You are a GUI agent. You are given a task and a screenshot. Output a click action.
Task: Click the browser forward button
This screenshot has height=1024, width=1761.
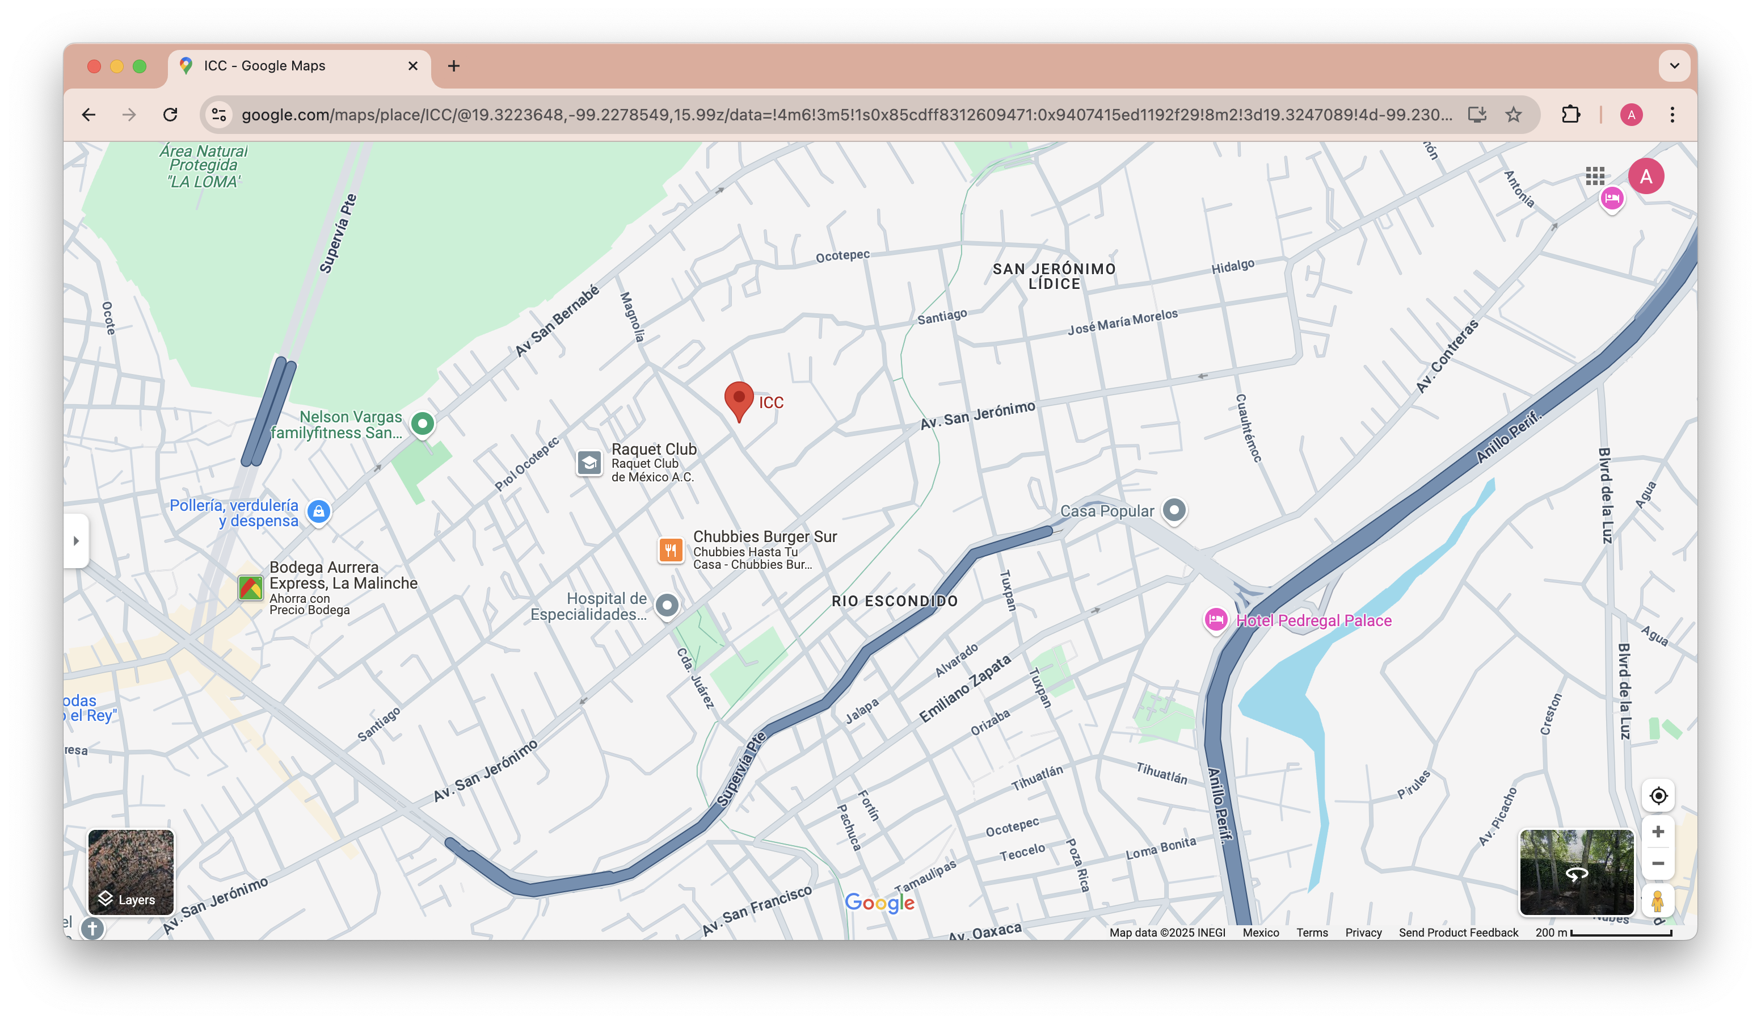(129, 115)
